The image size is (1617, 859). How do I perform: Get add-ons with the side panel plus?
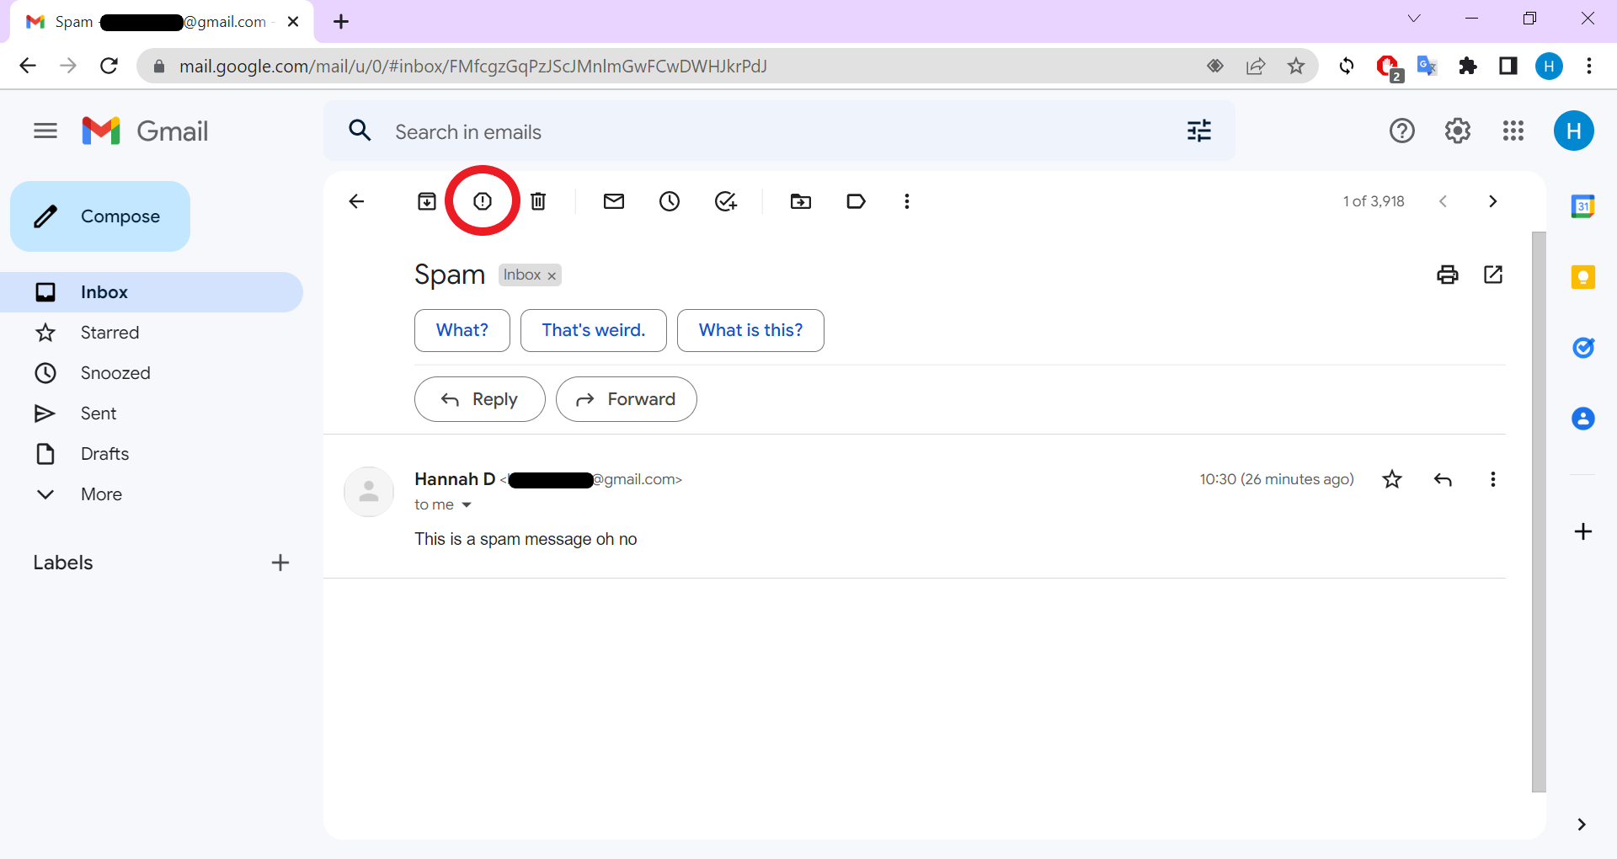(x=1583, y=531)
